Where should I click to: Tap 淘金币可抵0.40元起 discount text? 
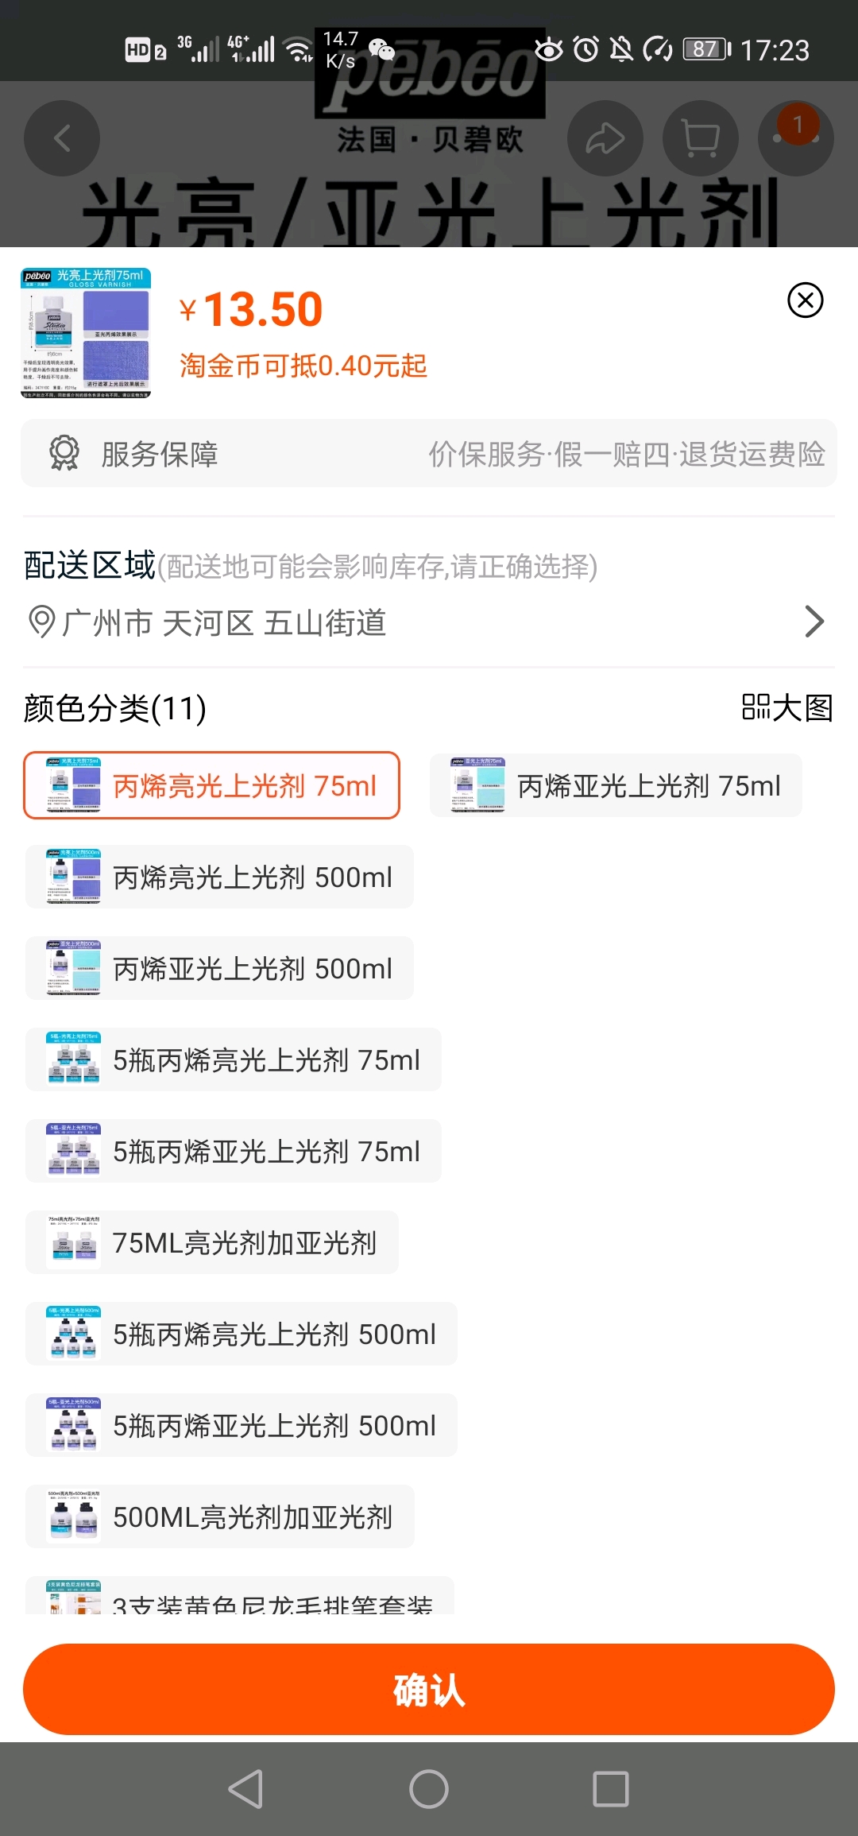303,366
